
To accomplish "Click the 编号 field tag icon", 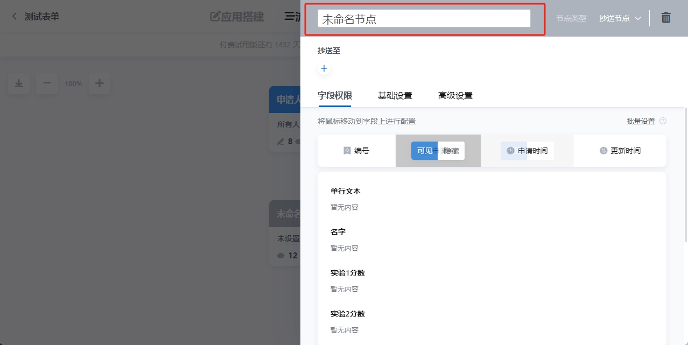I will (347, 151).
